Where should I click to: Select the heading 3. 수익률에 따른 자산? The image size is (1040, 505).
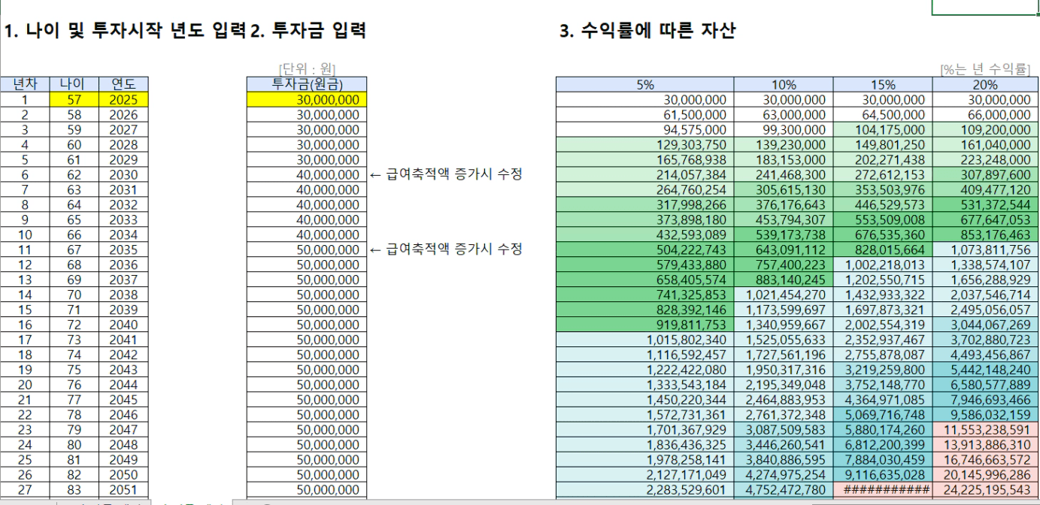click(x=647, y=31)
